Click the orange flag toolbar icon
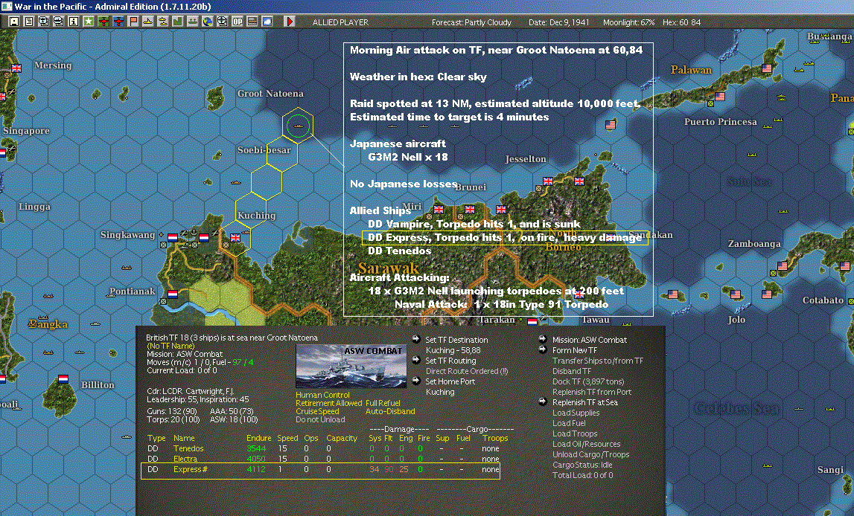The image size is (854, 516). coord(133,22)
